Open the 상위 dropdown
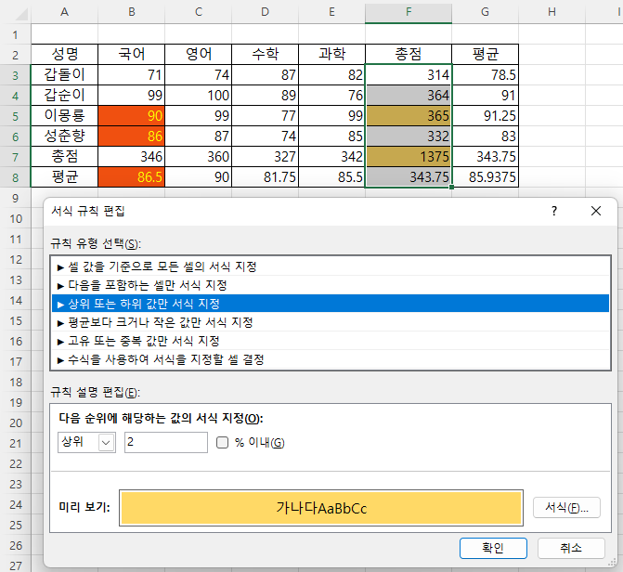 click(106, 442)
